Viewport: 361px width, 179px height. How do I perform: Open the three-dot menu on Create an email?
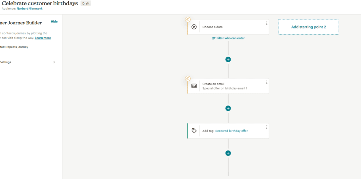267,82
